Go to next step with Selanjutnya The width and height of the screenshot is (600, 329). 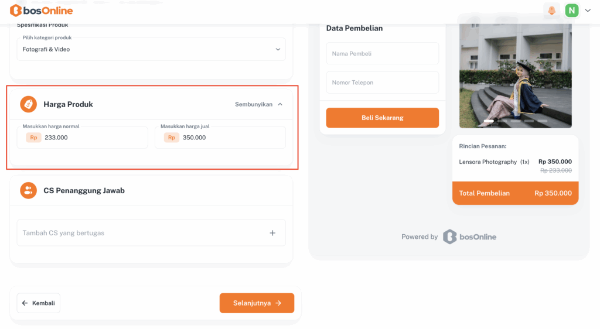[x=257, y=303]
